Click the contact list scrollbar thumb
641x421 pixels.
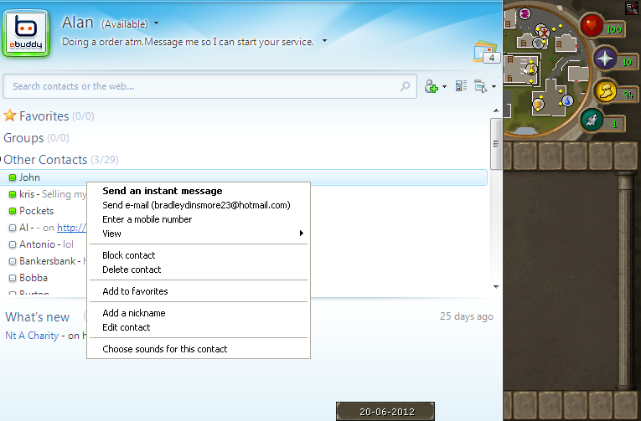(x=496, y=144)
